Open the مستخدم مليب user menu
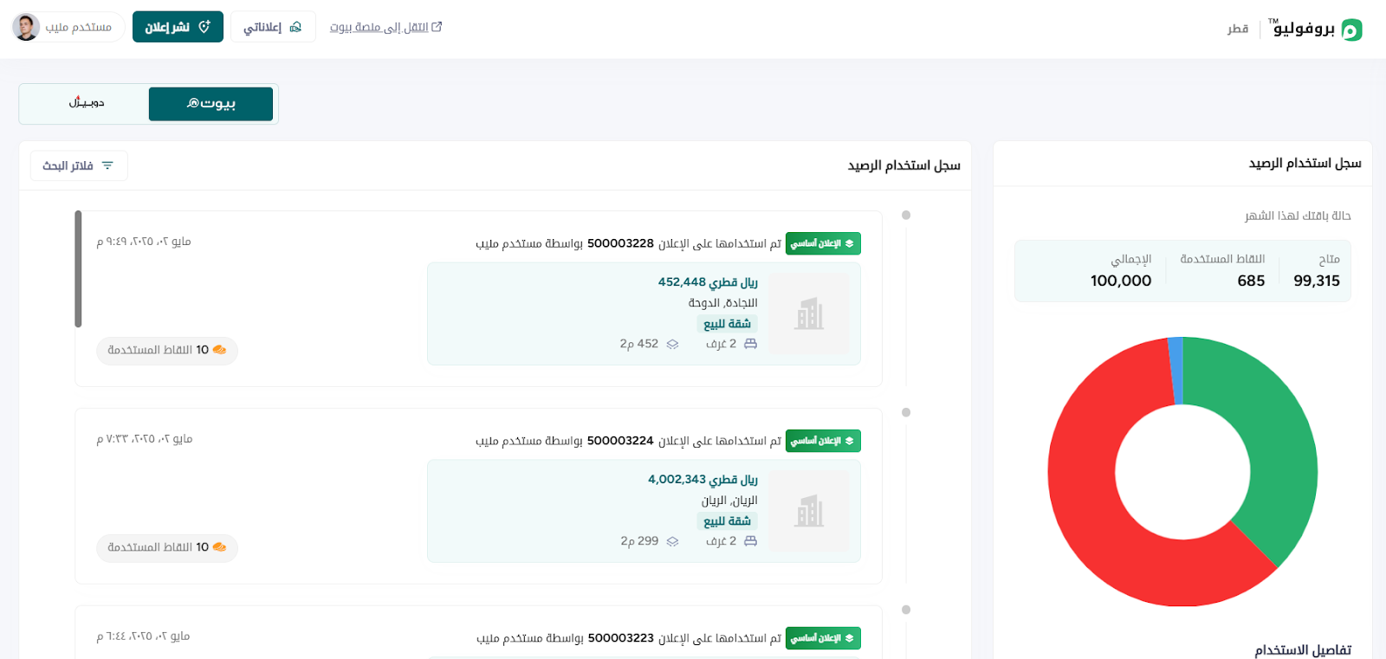This screenshot has height=659, width=1386. coord(68,27)
